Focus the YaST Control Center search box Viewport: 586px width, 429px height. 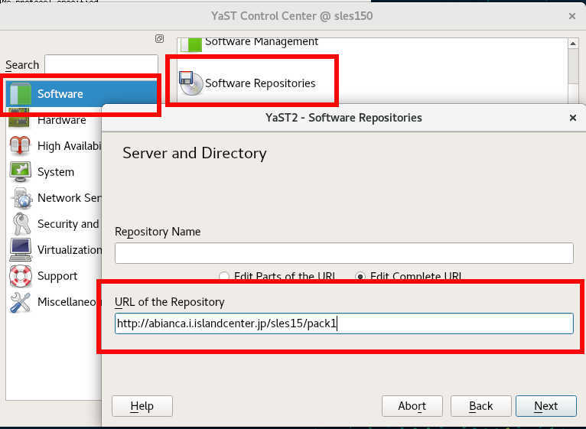point(101,64)
